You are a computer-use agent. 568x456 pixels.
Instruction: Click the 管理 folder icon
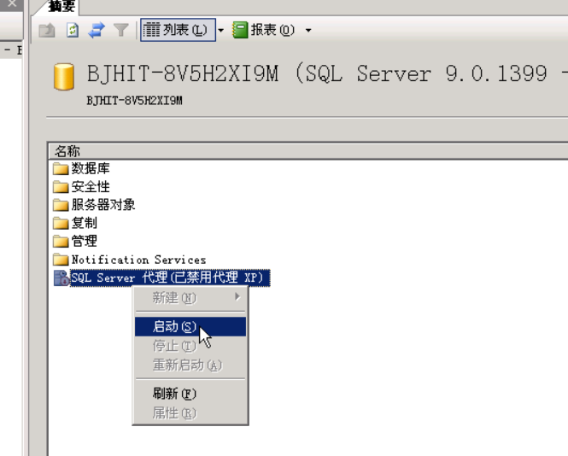click(x=61, y=241)
